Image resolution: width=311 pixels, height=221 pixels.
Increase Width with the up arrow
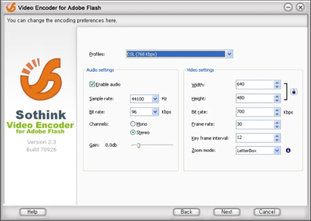277,82
